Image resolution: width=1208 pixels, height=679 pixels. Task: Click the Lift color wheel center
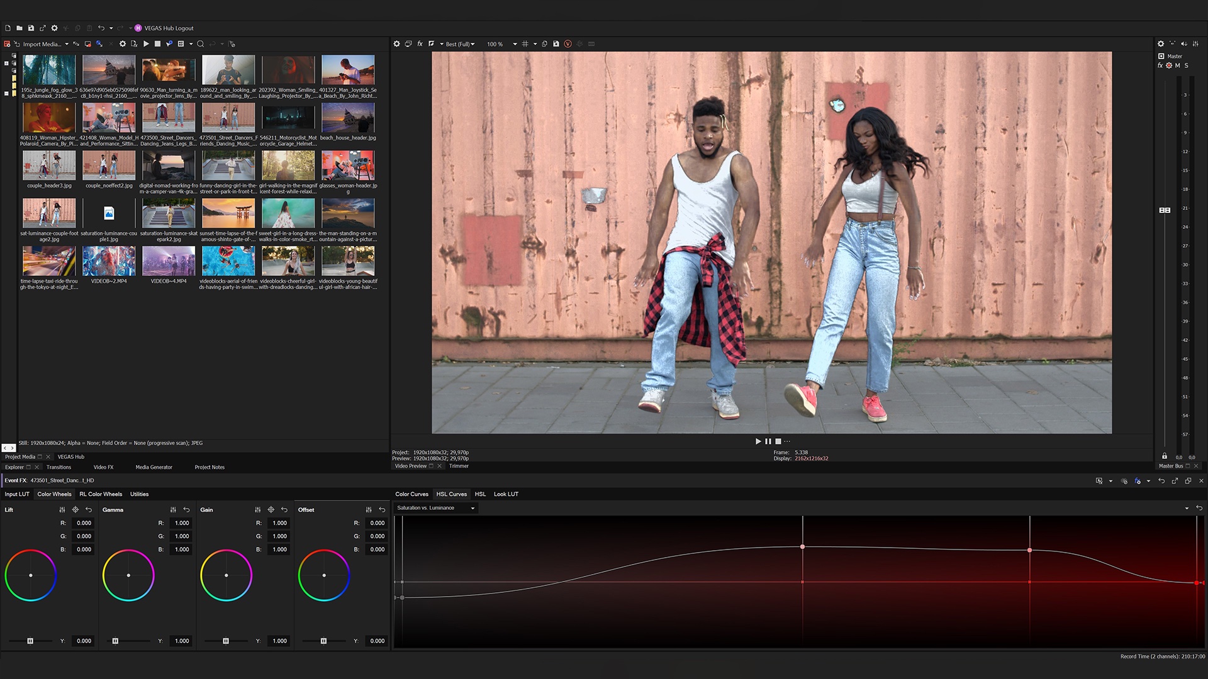31,575
